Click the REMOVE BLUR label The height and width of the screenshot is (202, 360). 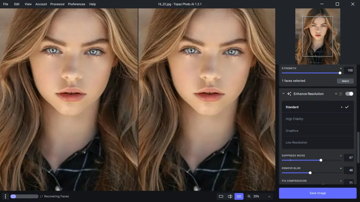tap(291, 168)
